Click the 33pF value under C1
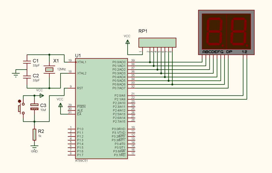272x173 pixels. (x=36, y=66)
